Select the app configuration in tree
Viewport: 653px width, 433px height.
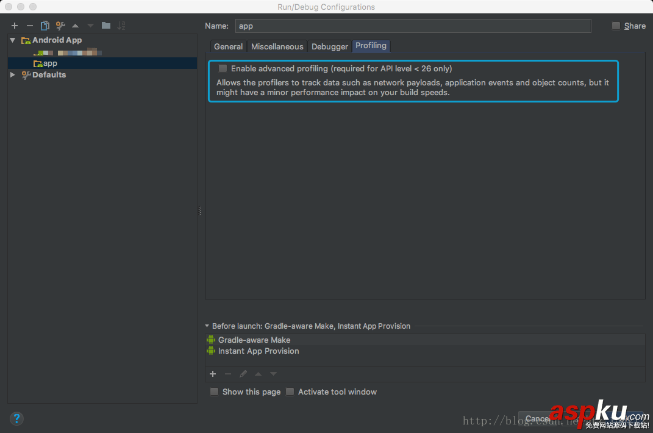point(102,63)
